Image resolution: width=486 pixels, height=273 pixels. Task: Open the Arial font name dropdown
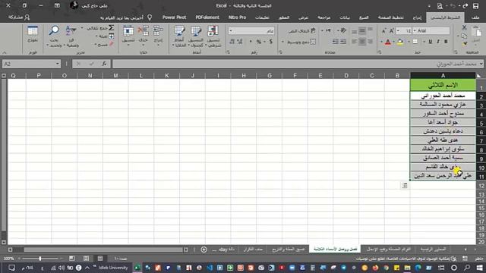(x=415, y=30)
